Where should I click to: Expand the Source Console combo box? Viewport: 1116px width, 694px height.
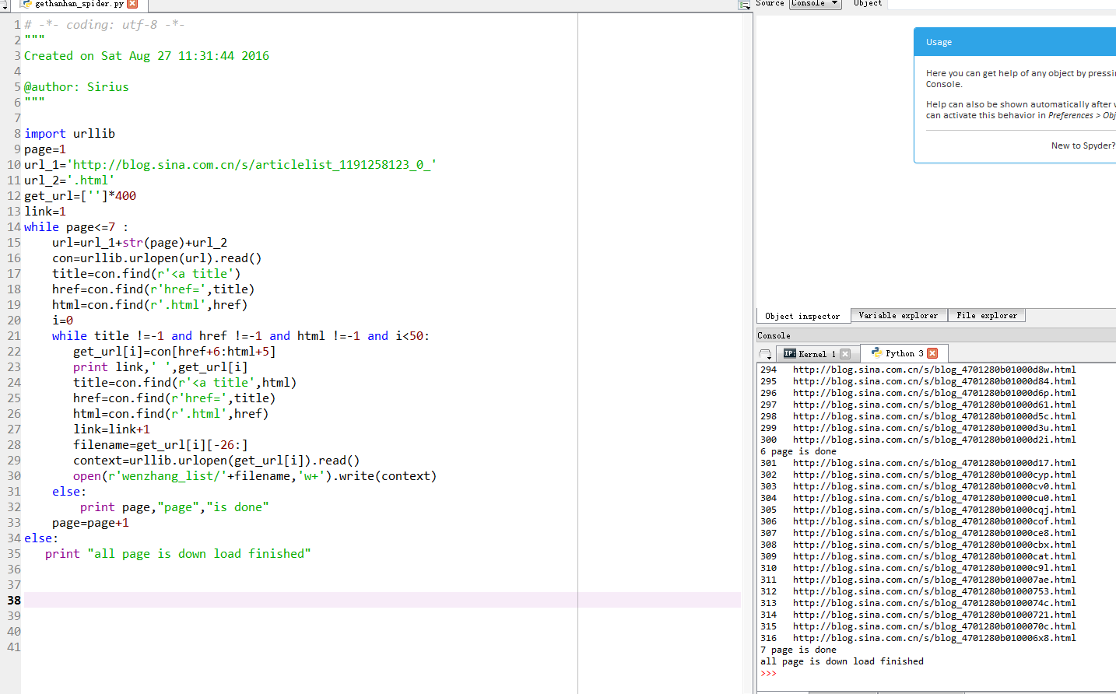[815, 4]
